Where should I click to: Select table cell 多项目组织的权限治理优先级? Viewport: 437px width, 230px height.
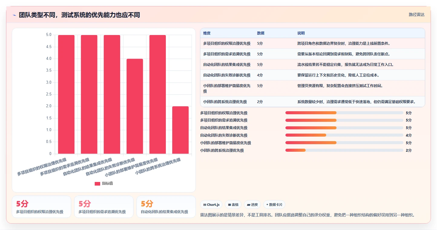[227, 44]
